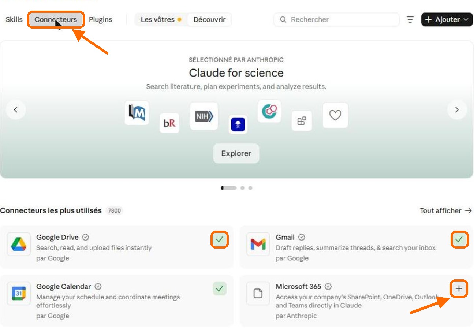The width and height of the screenshot is (474, 328).
Task: Add the Microsoft 365 connector with plus
Action: (459, 289)
